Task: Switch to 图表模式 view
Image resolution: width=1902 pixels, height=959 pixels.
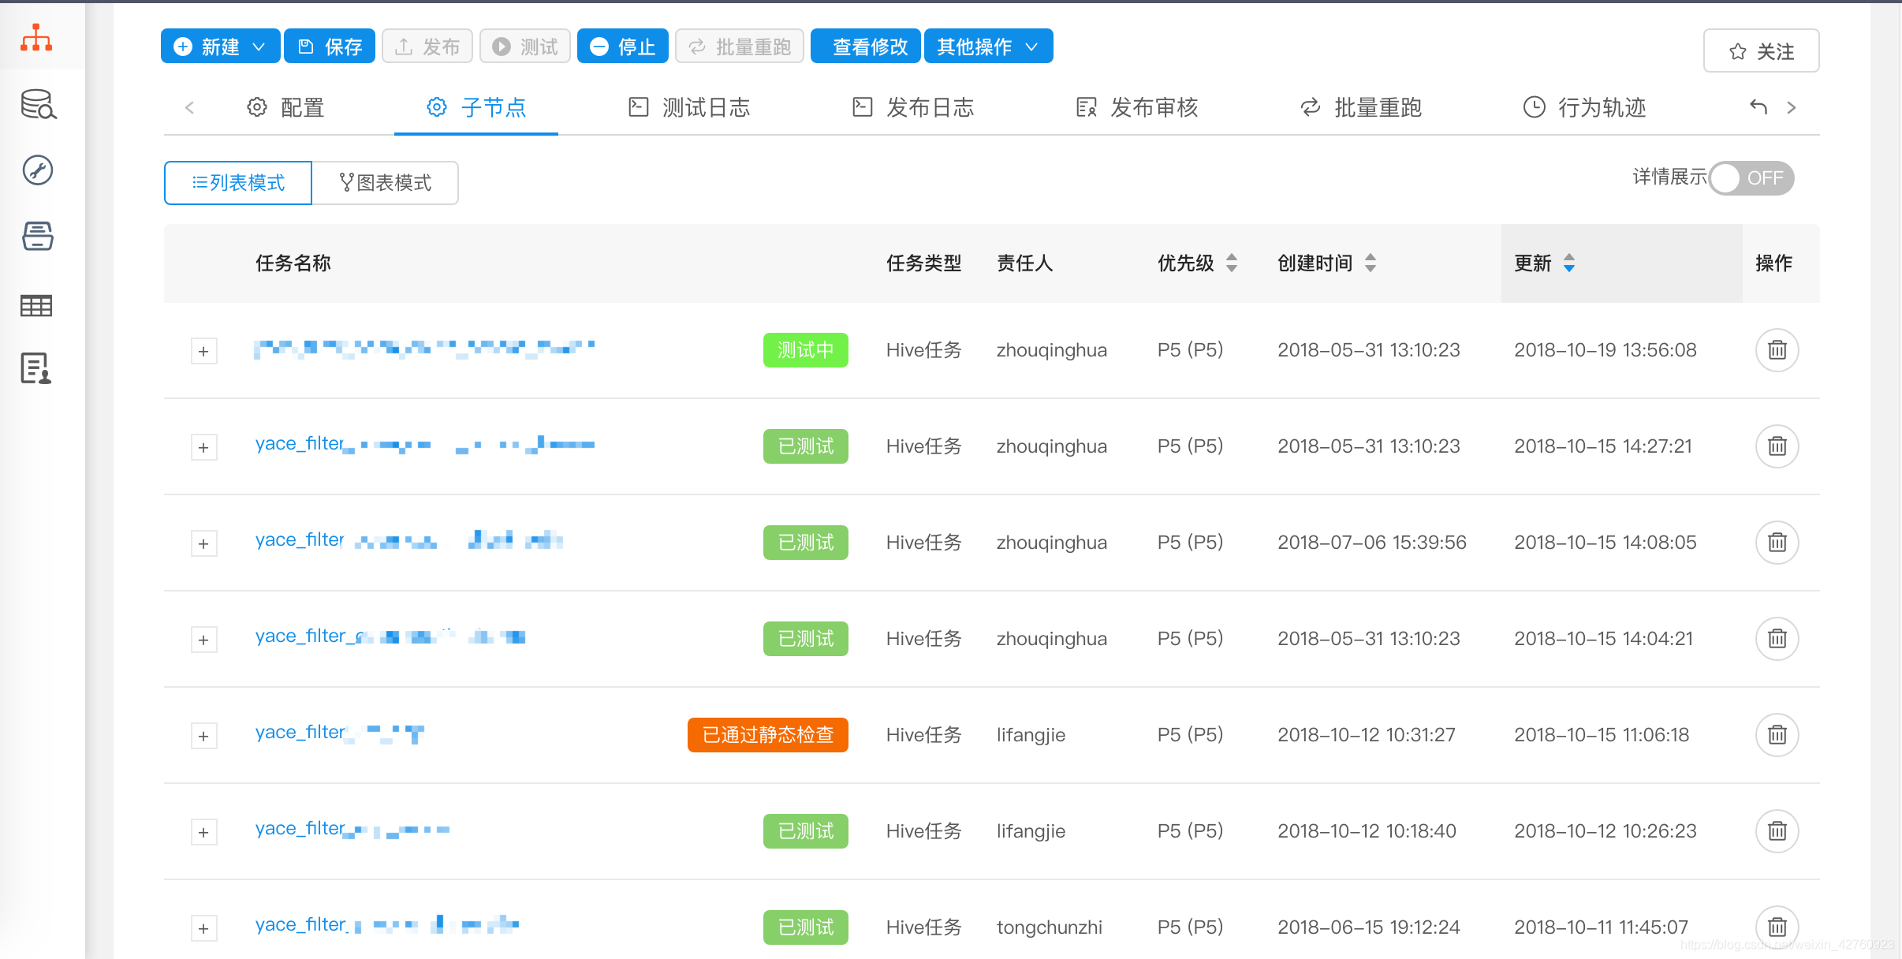Action: tap(385, 183)
